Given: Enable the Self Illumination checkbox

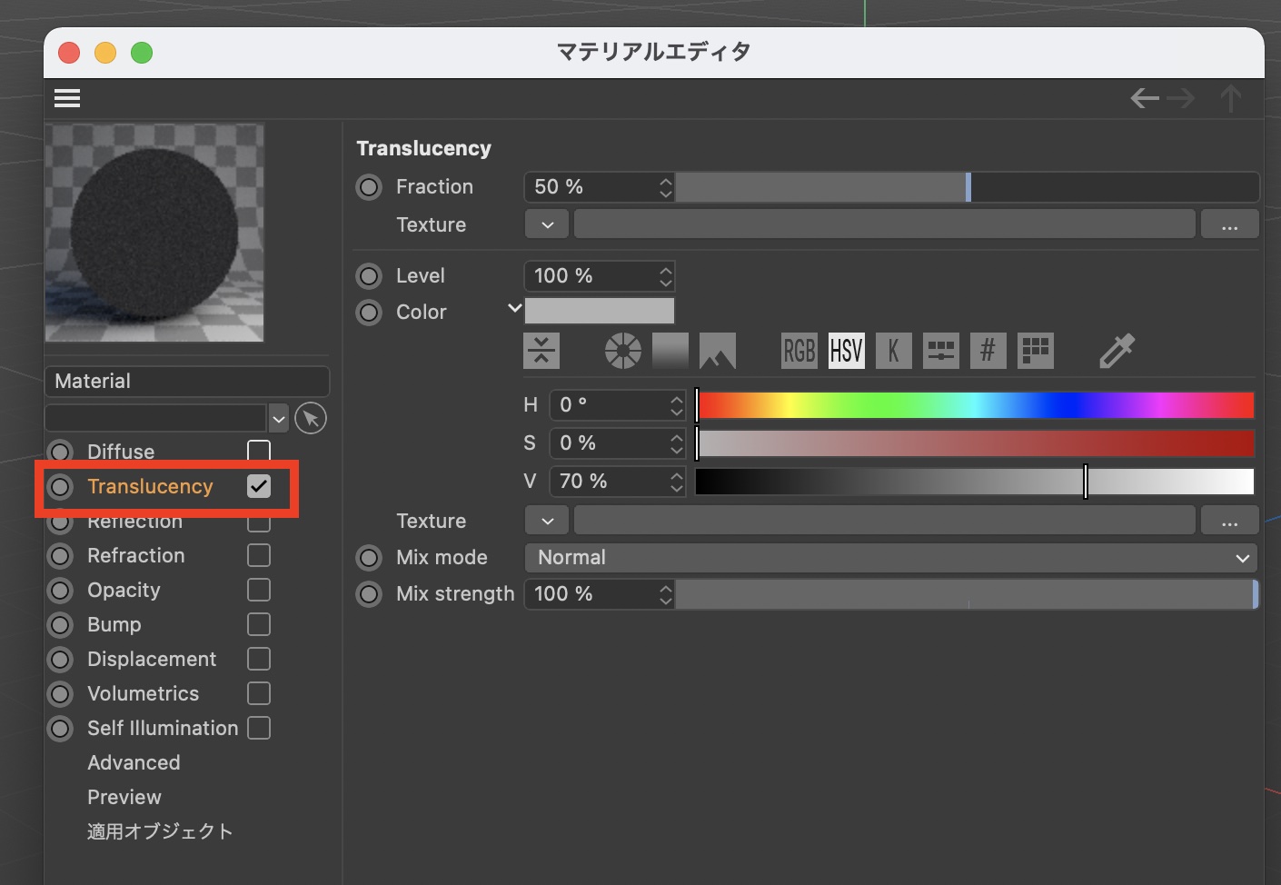Looking at the screenshot, I should pyautogui.click(x=259, y=729).
